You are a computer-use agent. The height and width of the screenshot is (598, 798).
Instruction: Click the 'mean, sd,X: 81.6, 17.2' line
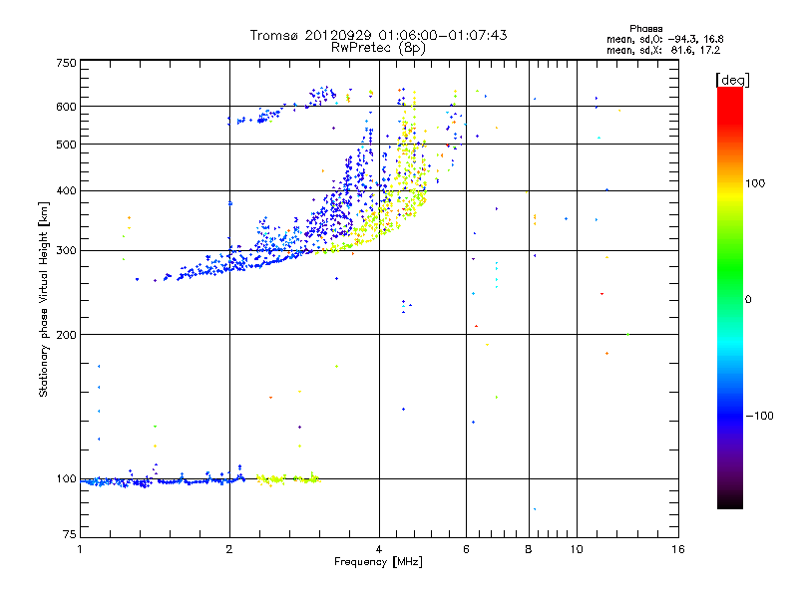tap(663, 50)
